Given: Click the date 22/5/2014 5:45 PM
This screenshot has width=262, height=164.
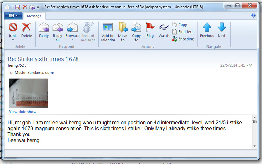Looking at the screenshot, I should pos(236,65).
